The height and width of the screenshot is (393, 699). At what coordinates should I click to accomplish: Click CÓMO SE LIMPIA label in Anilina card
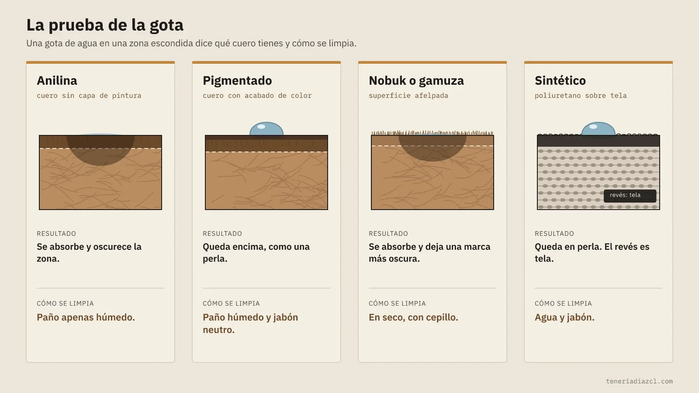pyautogui.click(x=65, y=303)
